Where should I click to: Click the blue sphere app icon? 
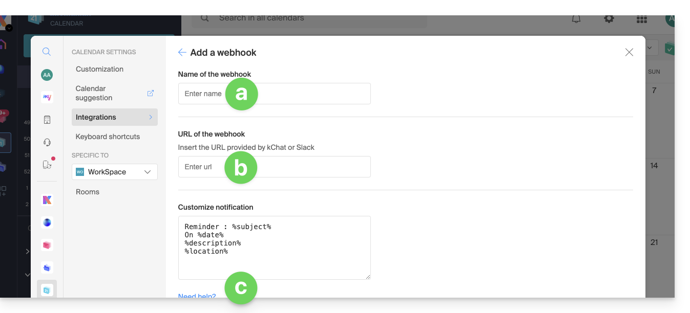click(47, 222)
